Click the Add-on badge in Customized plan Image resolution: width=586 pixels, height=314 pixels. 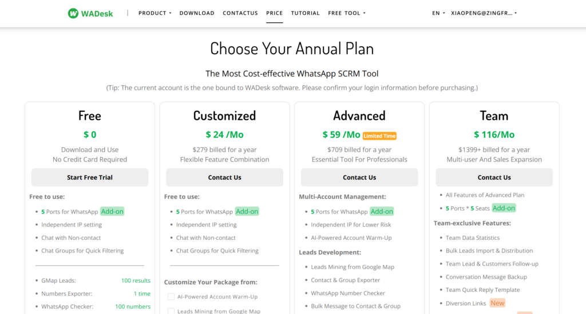click(x=247, y=211)
